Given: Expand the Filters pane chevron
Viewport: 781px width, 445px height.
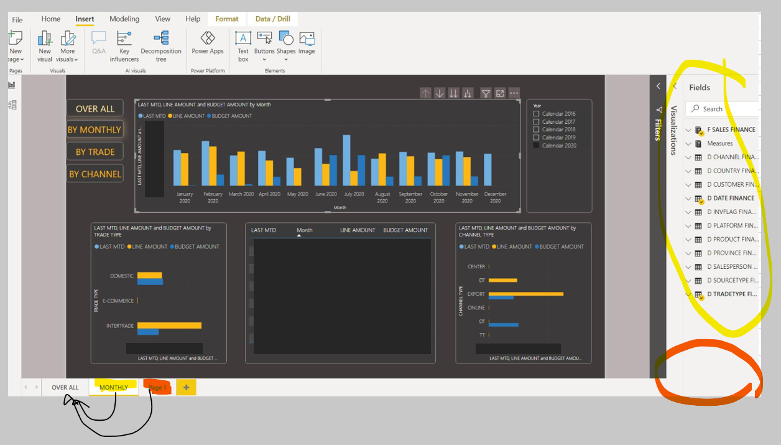Looking at the screenshot, I should pyautogui.click(x=658, y=87).
